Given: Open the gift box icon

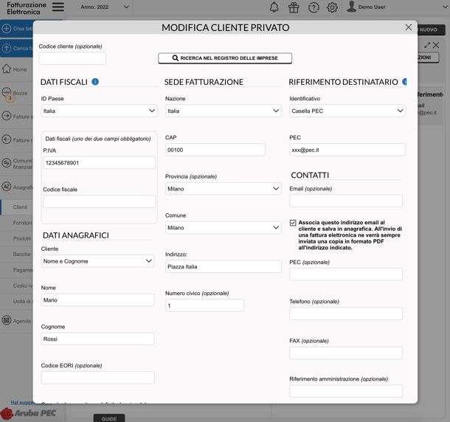Looking at the screenshot, I should click(294, 7).
